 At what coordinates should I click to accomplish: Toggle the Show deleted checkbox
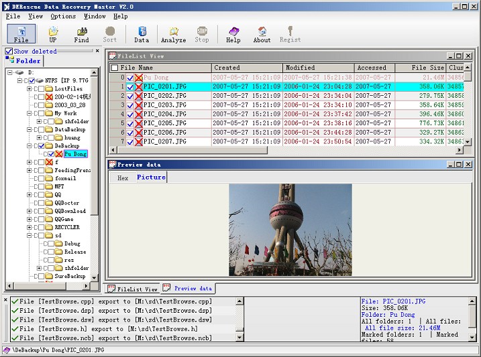9,51
